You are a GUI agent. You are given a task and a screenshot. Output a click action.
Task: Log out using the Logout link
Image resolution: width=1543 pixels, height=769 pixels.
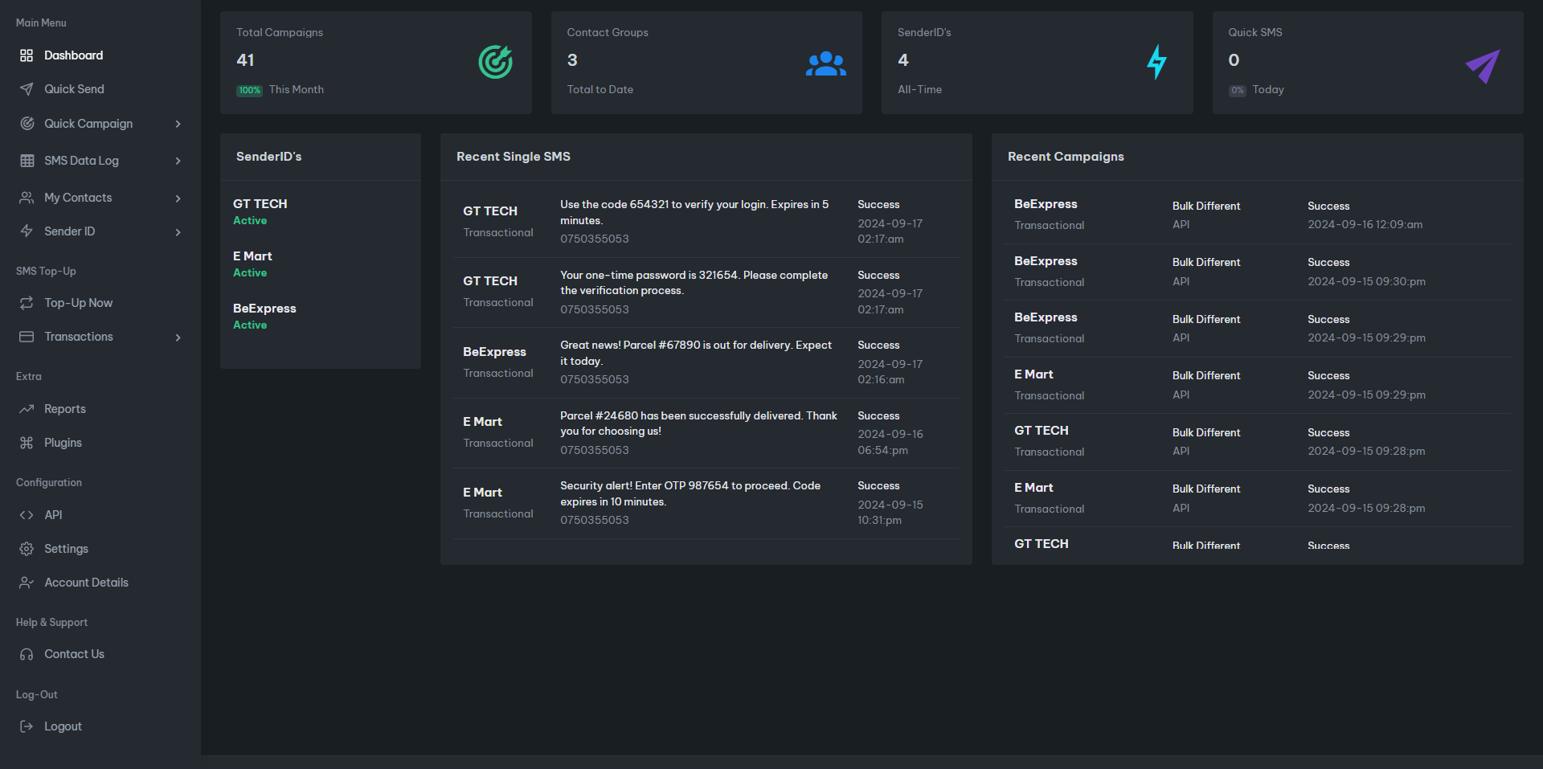click(63, 726)
